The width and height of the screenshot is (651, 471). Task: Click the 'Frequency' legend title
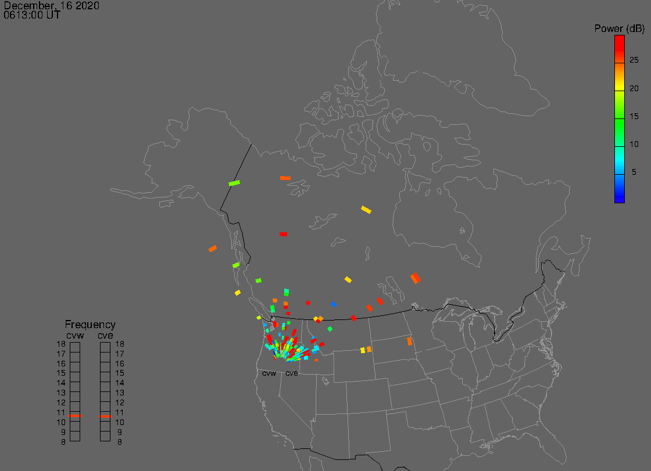pyautogui.click(x=90, y=325)
